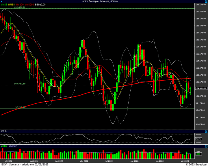This screenshot has width=208, height=166.
Task: Click the current price tag 104.431,63
Action: (200, 88)
